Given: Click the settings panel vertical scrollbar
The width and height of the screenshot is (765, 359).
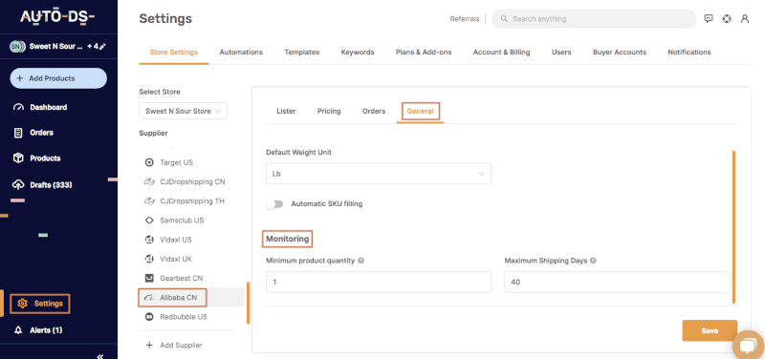Looking at the screenshot, I should pyautogui.click(x=733, y=227).
